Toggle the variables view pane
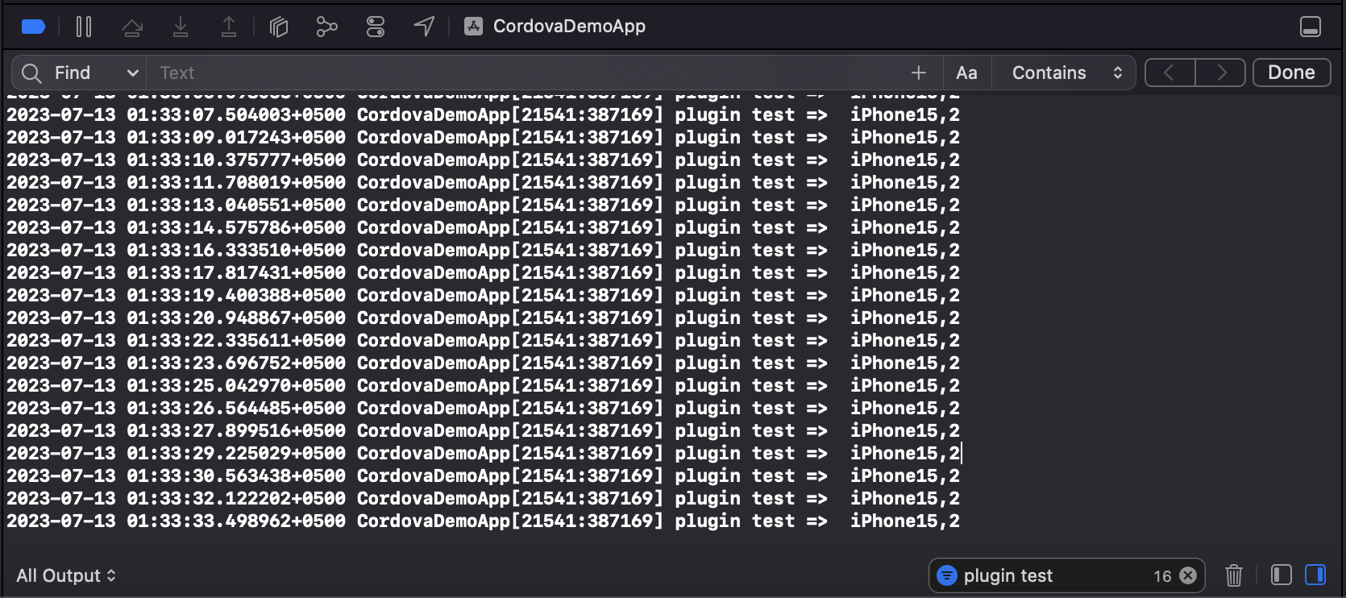The image size is (1346, 598). click(x=1282, y=575)
